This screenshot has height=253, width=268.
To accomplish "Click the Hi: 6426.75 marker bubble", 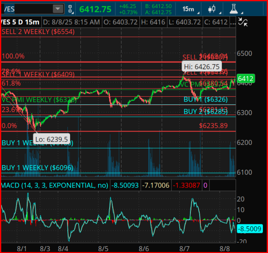I will pos(201,66).
